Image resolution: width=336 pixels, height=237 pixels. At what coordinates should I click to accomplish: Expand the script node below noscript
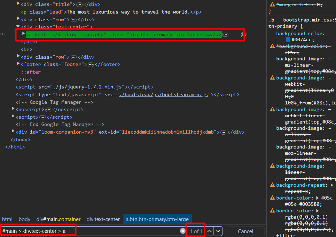[13, 116]
